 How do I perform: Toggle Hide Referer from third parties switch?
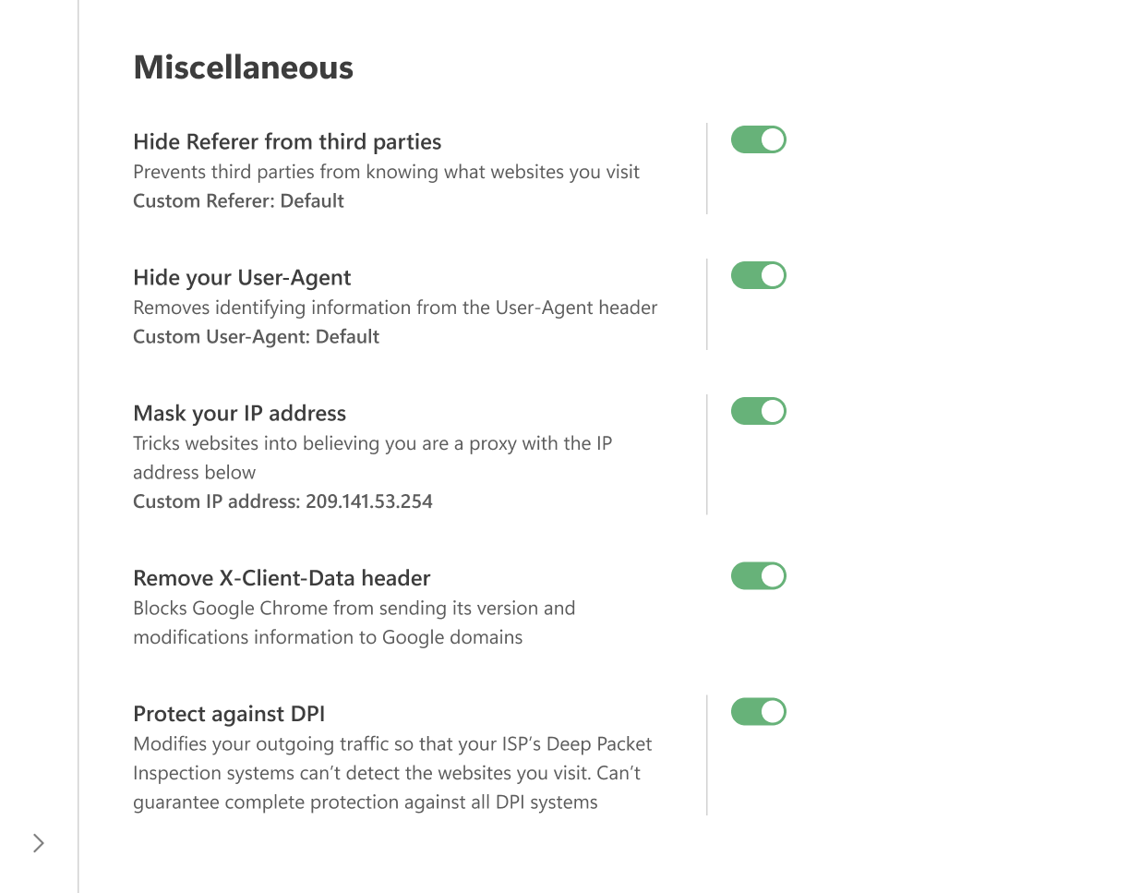[x=758, y=139]
